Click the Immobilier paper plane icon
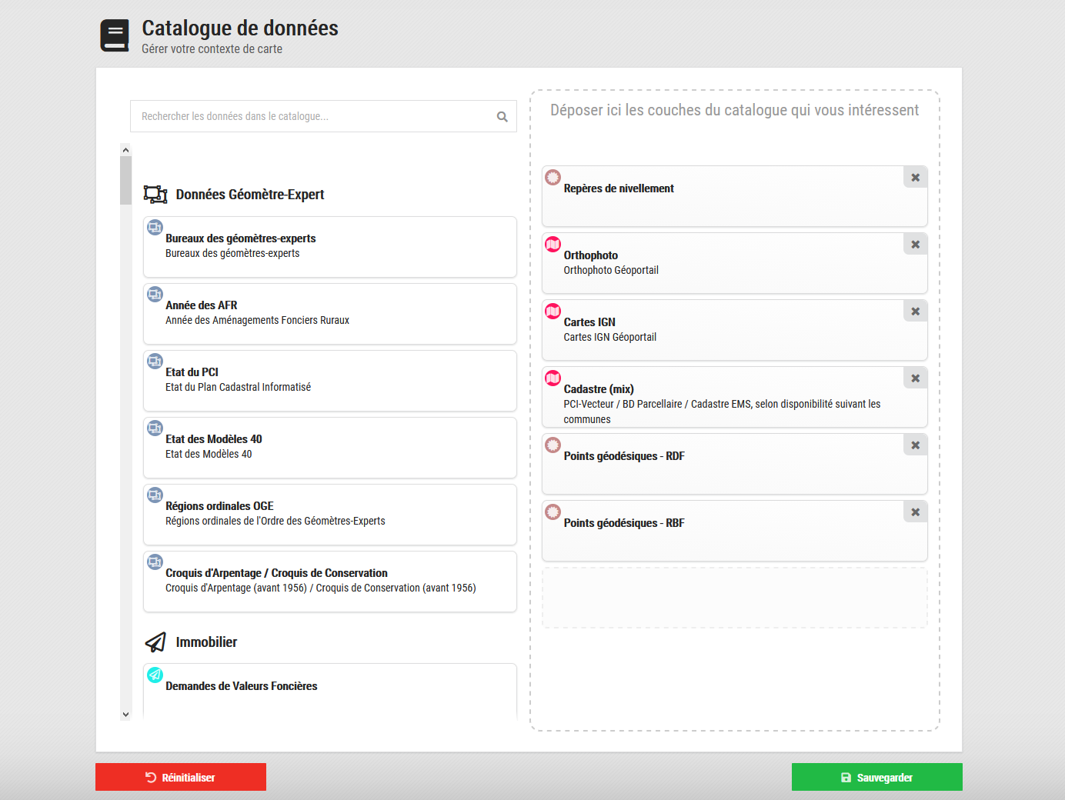 [155, 642]
